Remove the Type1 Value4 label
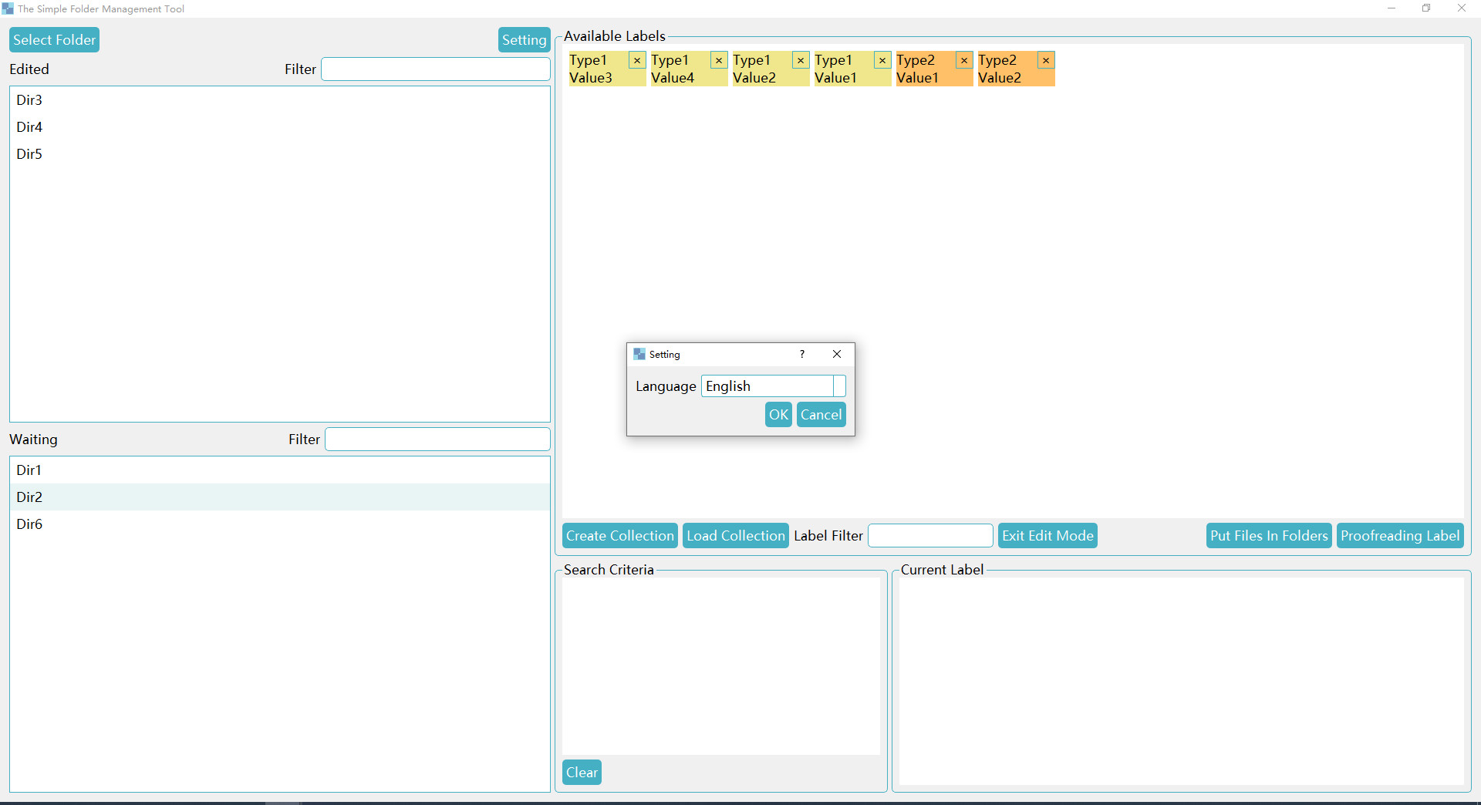This screenshot has width=1481, height=805. [x=718, y=60]
